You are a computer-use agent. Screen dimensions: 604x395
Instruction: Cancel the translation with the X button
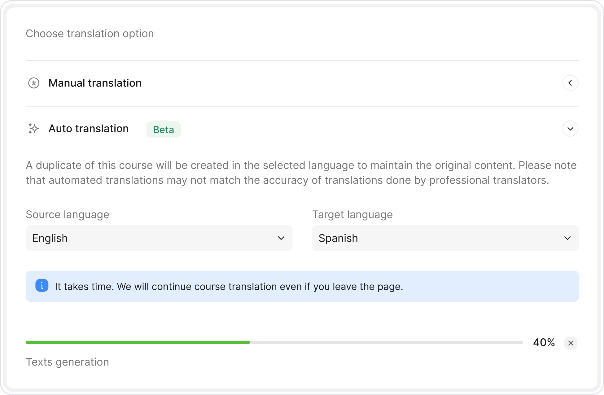coord(571,343)
